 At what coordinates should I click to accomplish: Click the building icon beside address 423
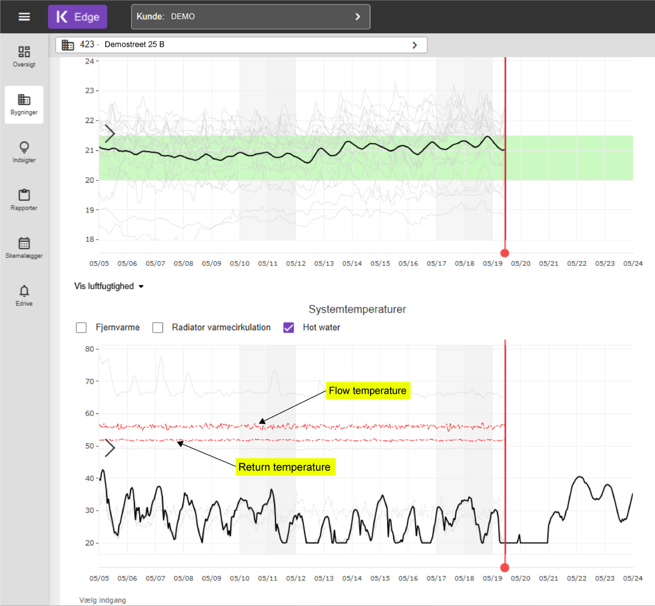[x=68, y=45]
